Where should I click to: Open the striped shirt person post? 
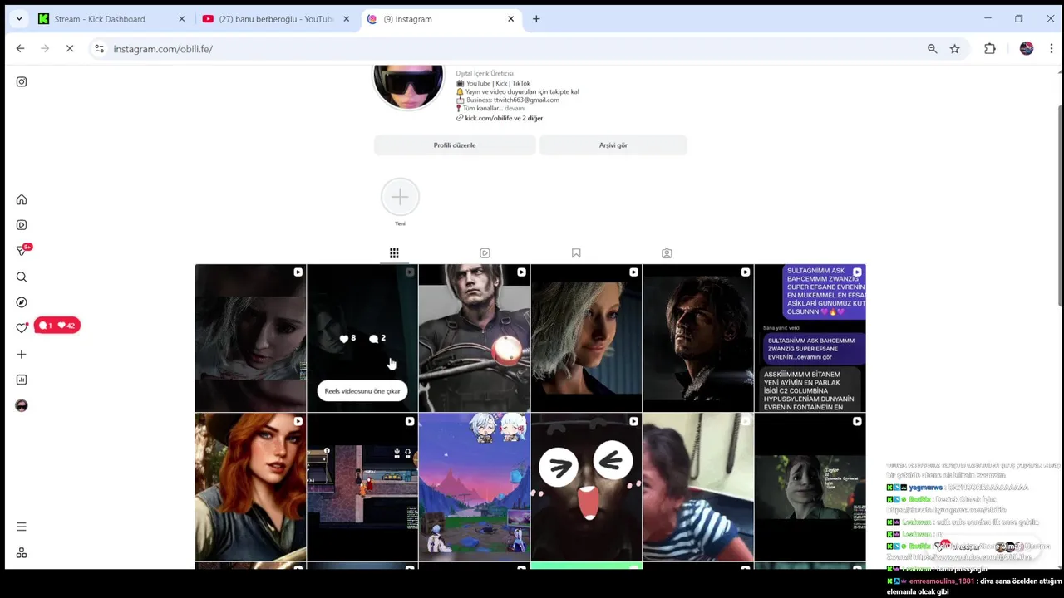pos(697,488)
